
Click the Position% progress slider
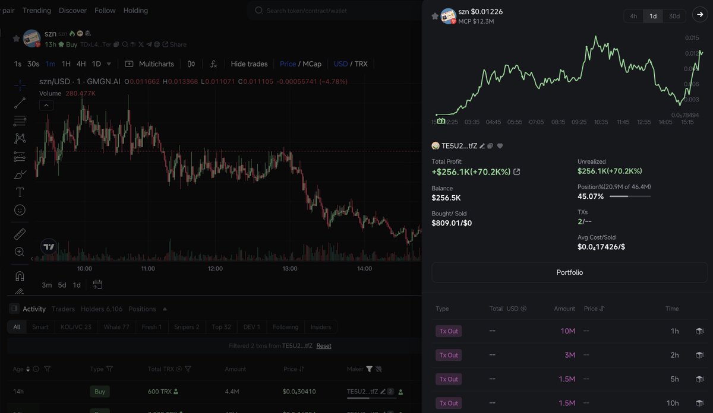[x=630, y=195]
